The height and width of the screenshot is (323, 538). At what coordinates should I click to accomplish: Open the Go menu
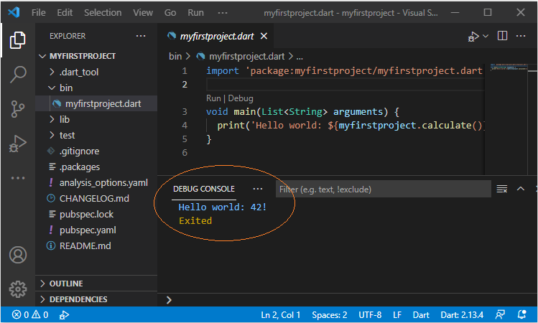(x=170, y=13)
